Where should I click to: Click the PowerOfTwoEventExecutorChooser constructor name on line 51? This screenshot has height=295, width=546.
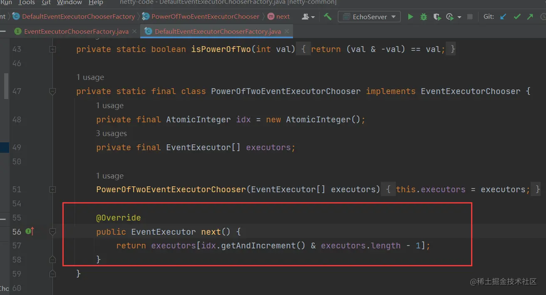(x=171, y=189)
